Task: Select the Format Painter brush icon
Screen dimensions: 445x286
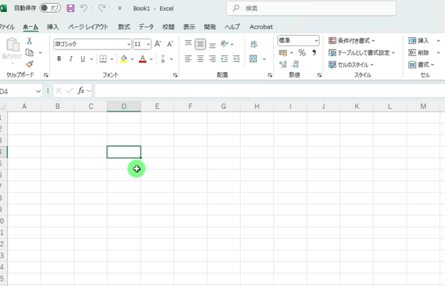Action: coord(29,64)
